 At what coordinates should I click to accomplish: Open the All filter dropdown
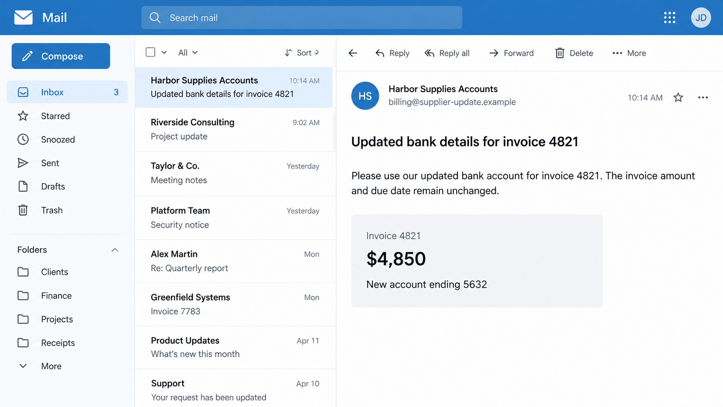point(188,52)
